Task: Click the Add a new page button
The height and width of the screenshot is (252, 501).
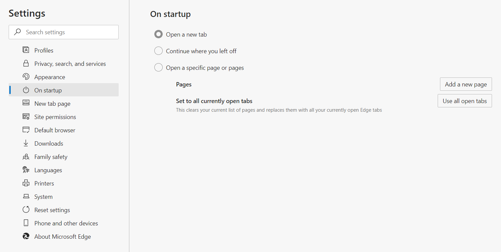Action: (x=466, y=84)
